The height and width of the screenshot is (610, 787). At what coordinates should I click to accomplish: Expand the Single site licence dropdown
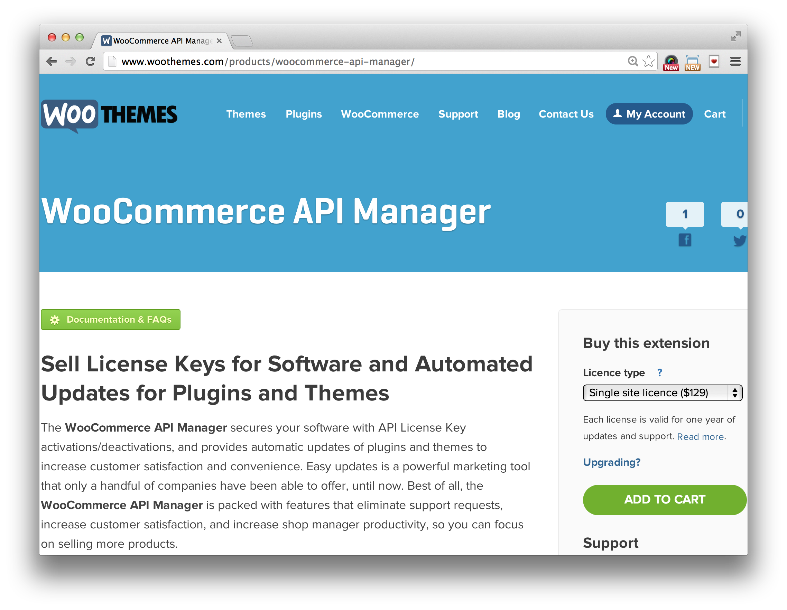click(x=662, y=393)
